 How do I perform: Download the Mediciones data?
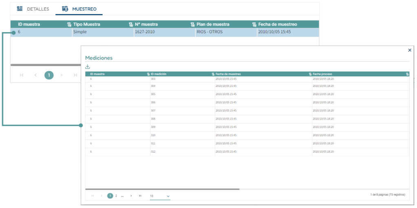click(x=88, y=66)
